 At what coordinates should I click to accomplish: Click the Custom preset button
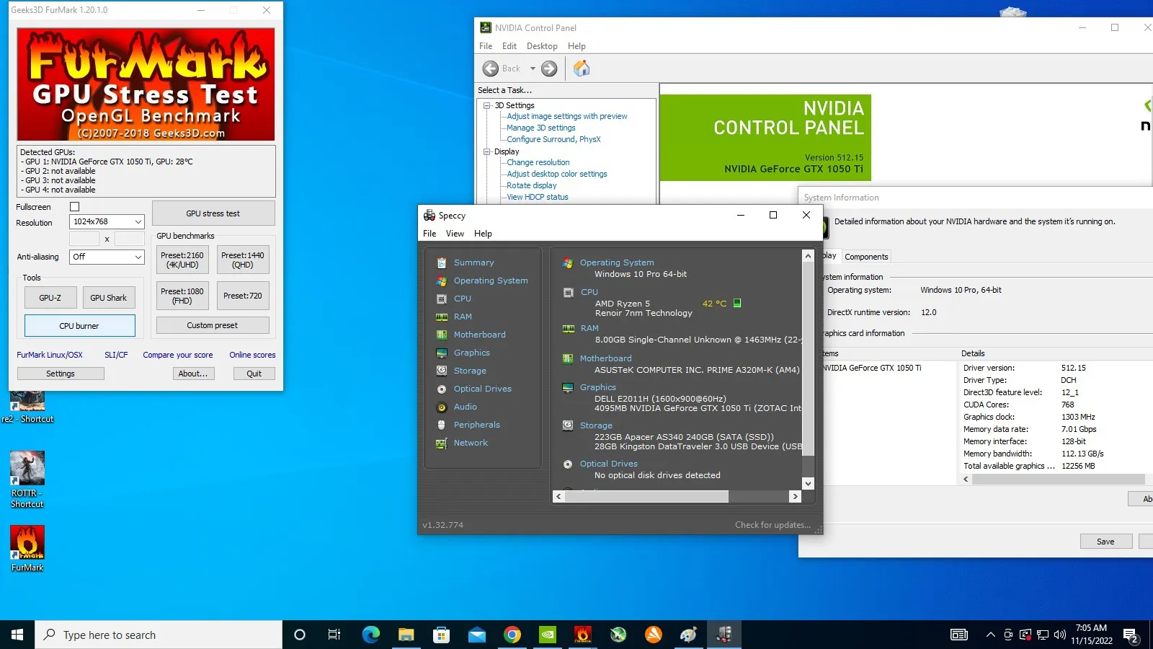pos(213,325)
